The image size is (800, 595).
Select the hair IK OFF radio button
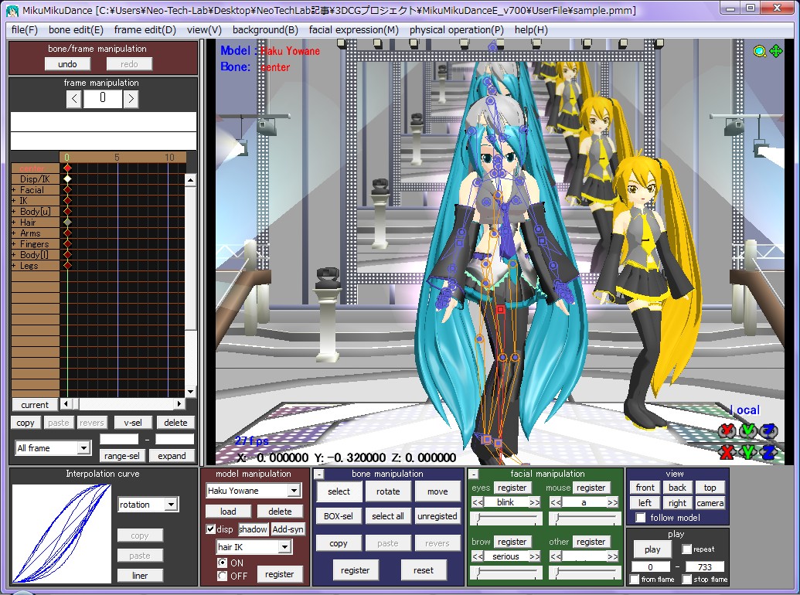222,576
